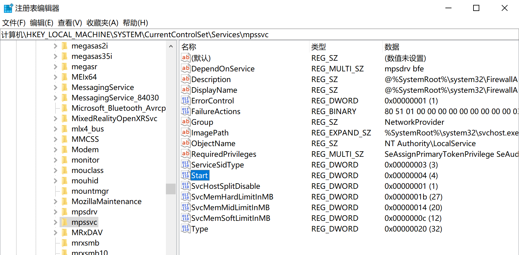Viewport: 519px width, 255px height.
Task: Click the binary icon beside SvcMemSoftLimitInMB
Action: [185, 218]
